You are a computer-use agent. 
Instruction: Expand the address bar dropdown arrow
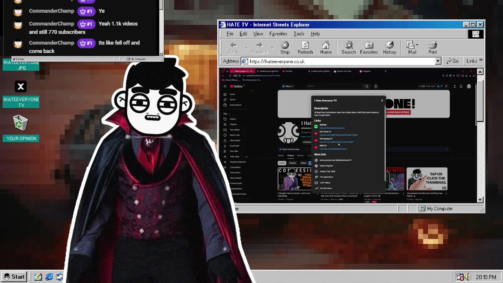tap(438, 61)
